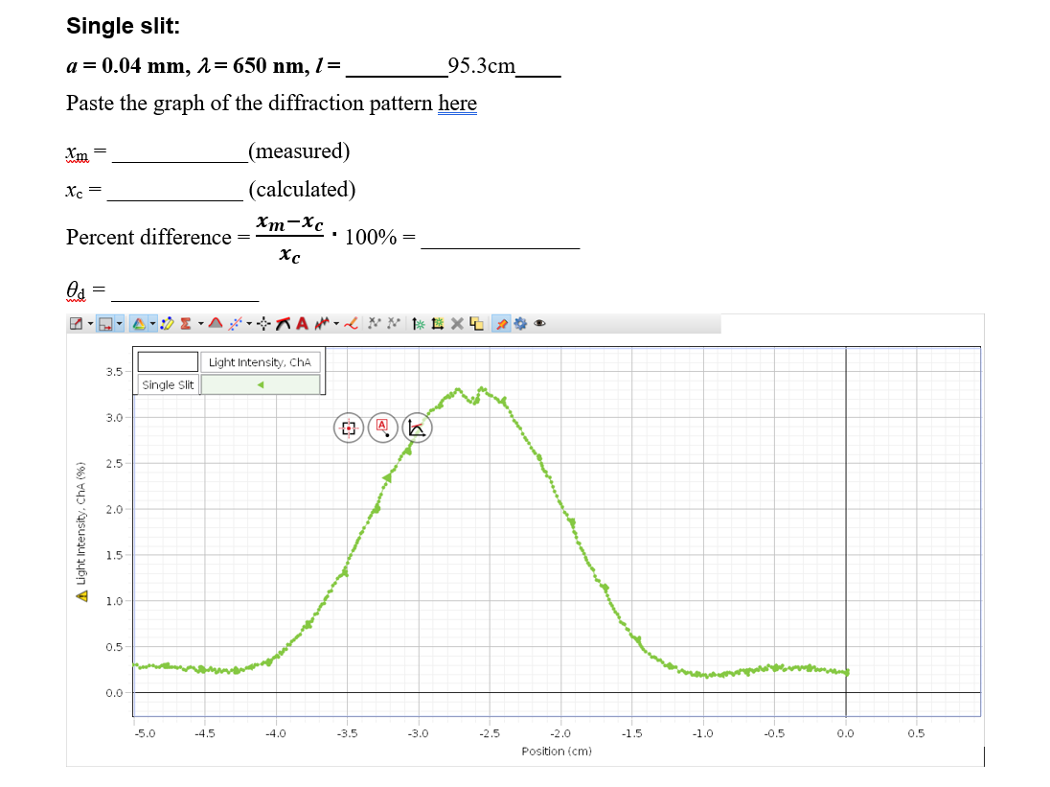Select the circular curve-fit icon on the graph
Viewport: 1050px width, 787px height.
coord(417,428)
